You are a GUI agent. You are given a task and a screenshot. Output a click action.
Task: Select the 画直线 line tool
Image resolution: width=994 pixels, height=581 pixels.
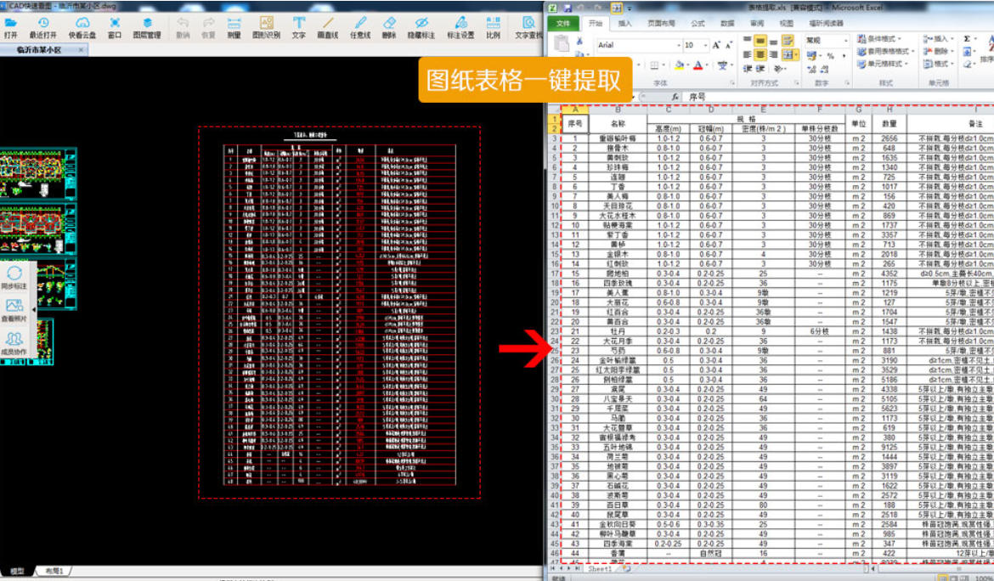(328, 27)
